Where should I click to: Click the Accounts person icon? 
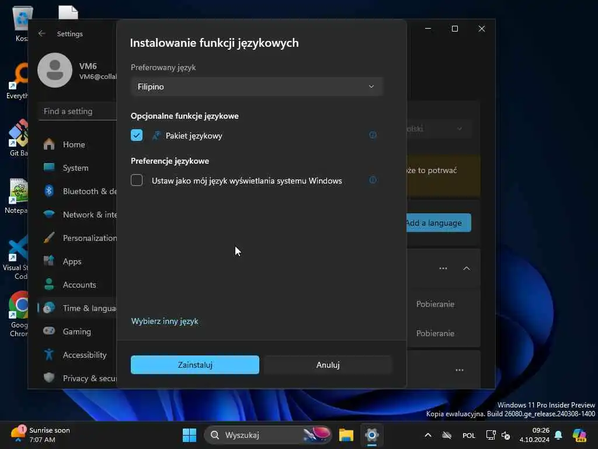click(x=49, y=284)
